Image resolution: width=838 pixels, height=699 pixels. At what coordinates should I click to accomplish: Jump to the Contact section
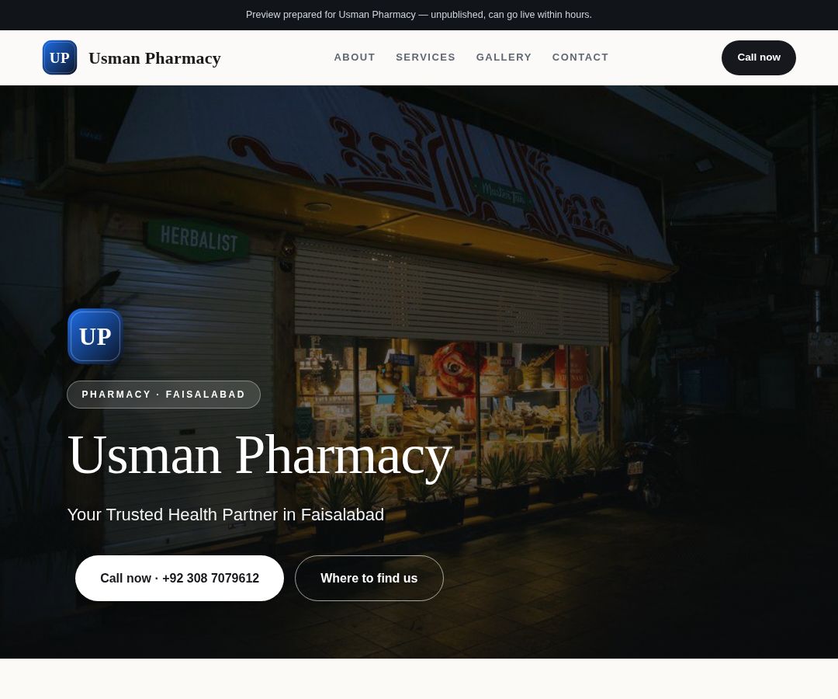[x=580, y=57]
